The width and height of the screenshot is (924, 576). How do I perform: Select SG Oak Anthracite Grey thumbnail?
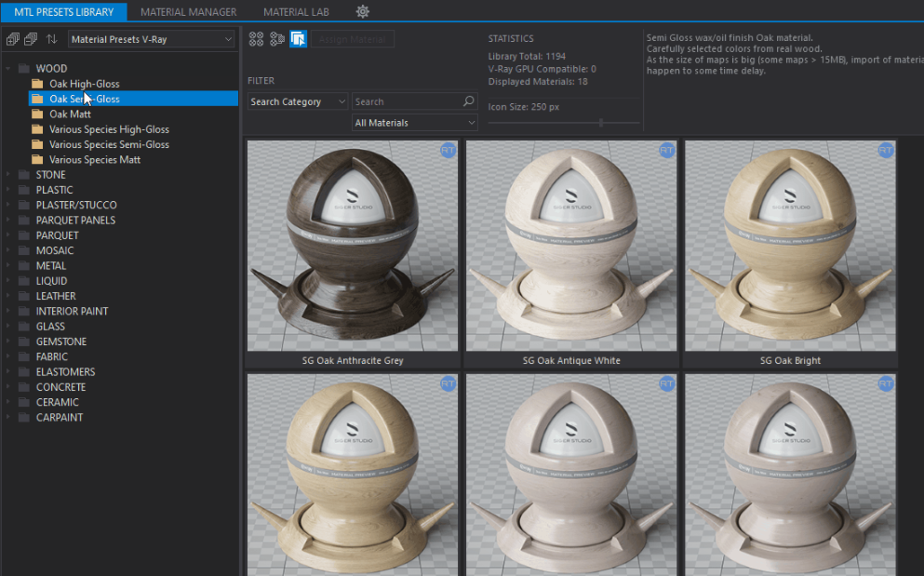[353, 246]
